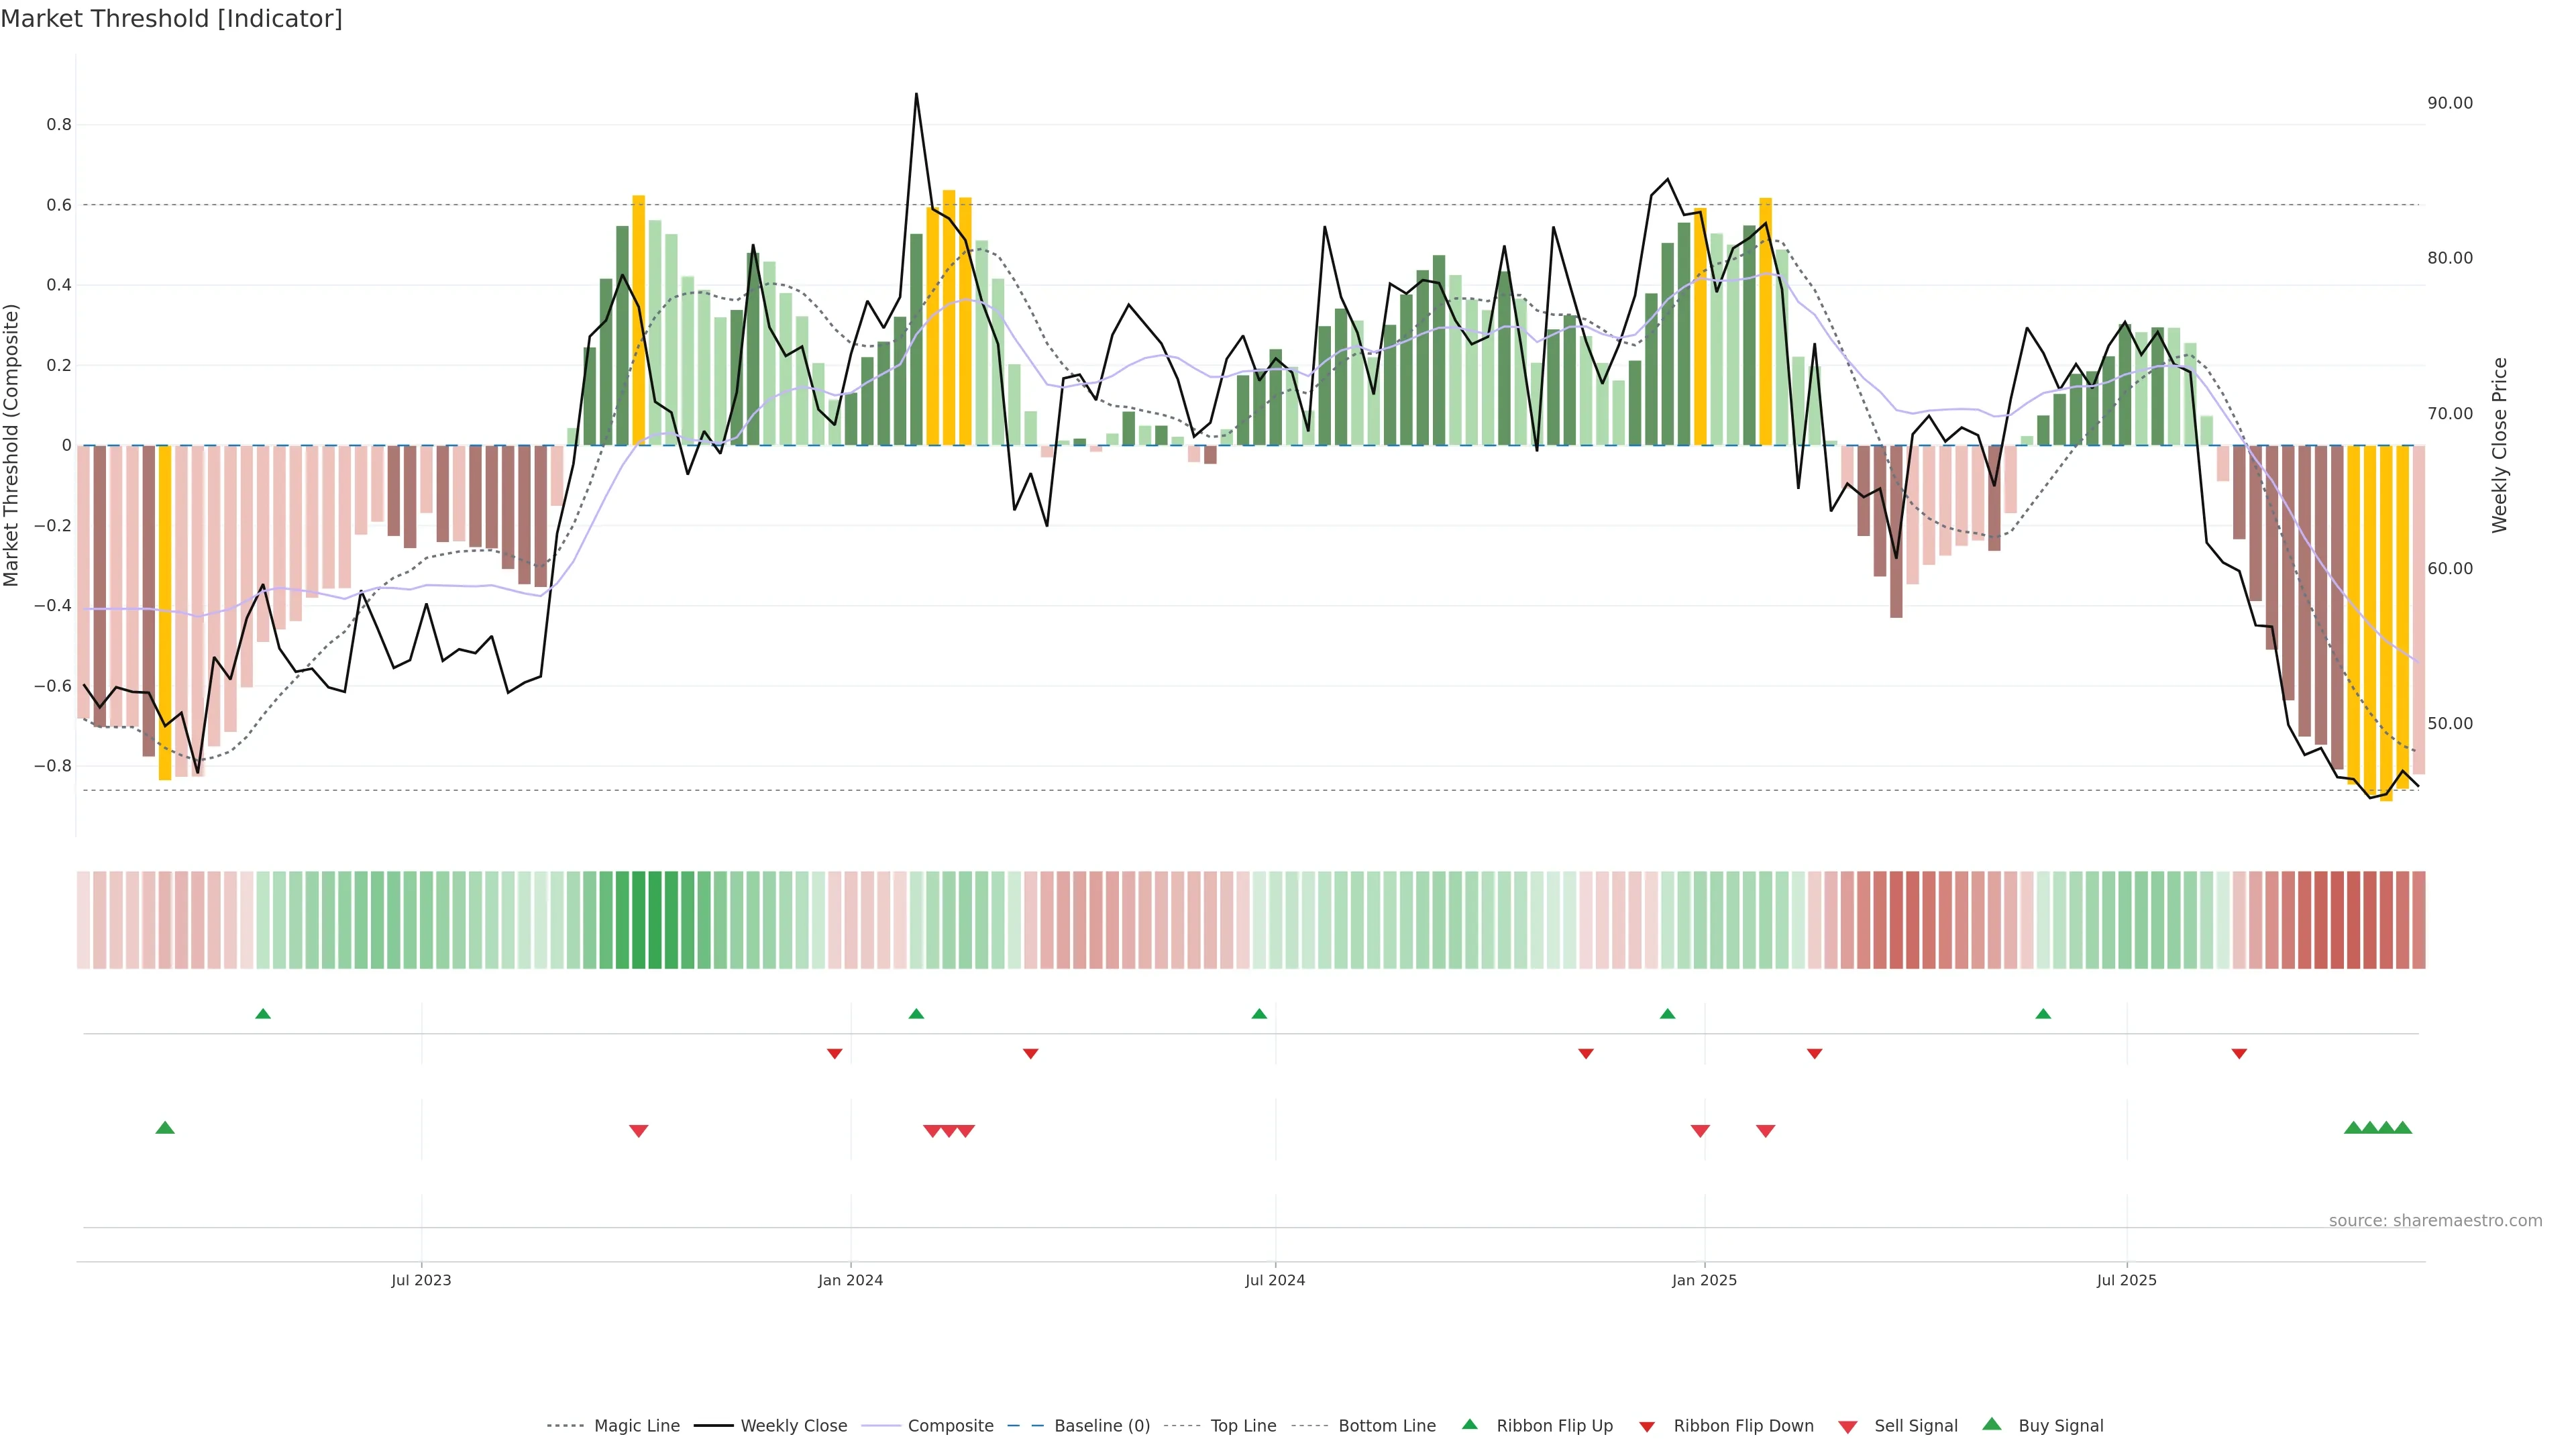Click the Jan 2024 x-axis label

point(850,1280)
